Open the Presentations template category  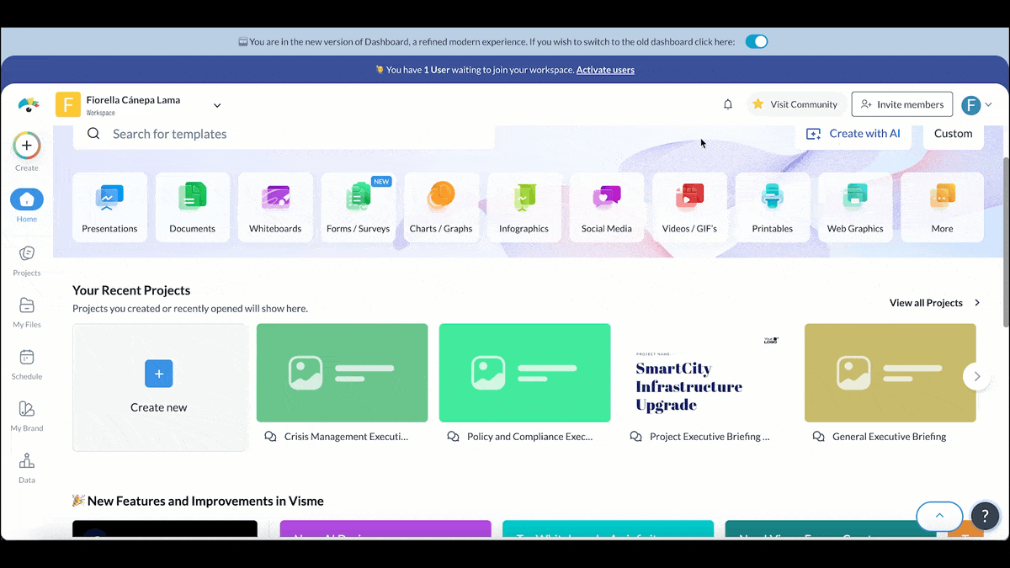point(109,206)
